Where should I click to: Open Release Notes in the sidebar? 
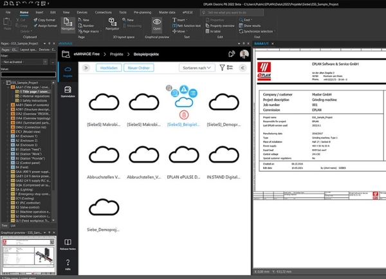(68, 244)
